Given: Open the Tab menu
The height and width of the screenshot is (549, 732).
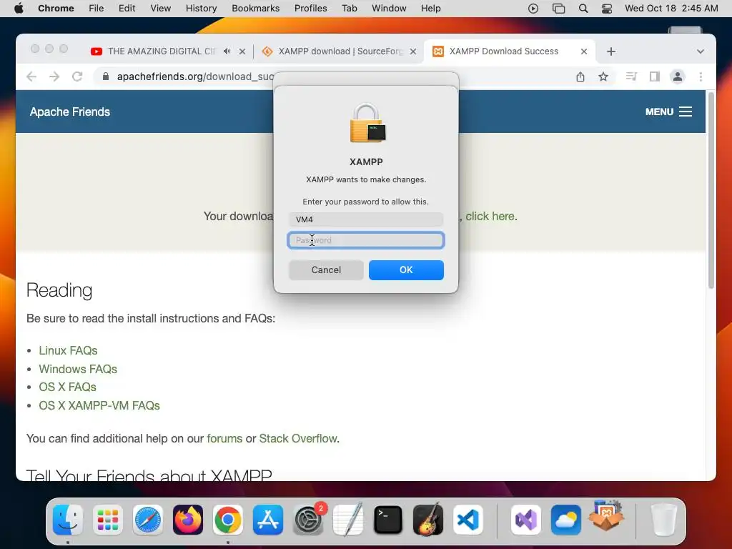Looking at the screenshot, I should (x=349, y=9).
